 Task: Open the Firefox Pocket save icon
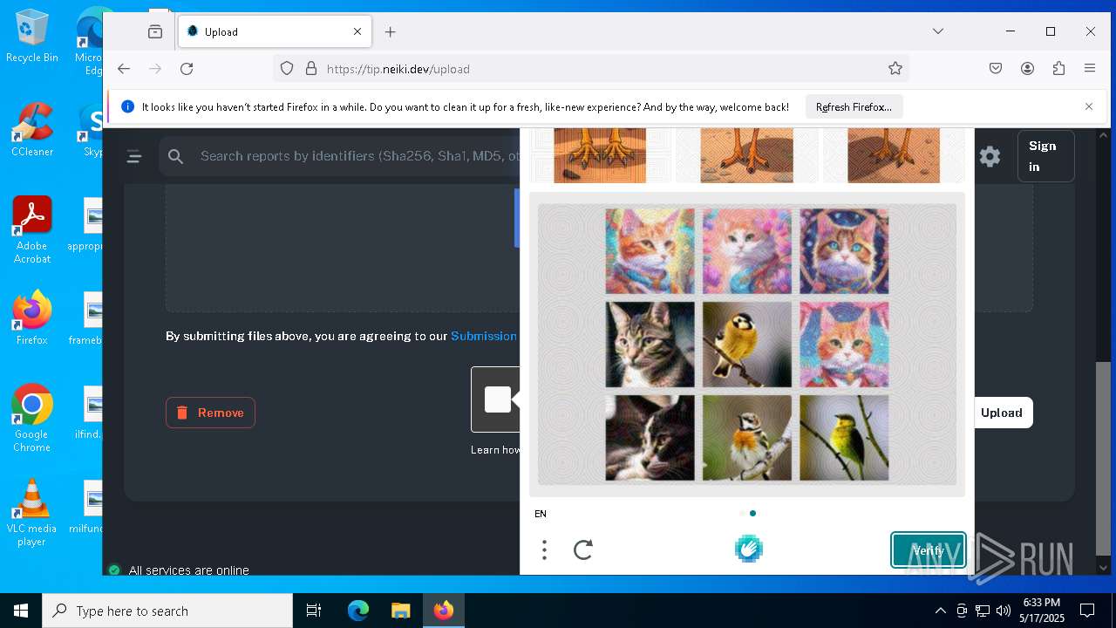coord(996,69)
